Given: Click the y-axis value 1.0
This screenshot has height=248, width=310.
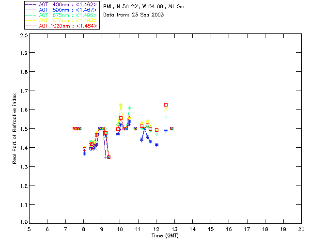Looking at the screenshot, I should [24, 222].
